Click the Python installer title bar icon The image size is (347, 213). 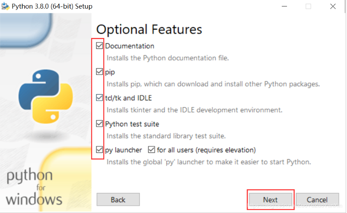5,6
